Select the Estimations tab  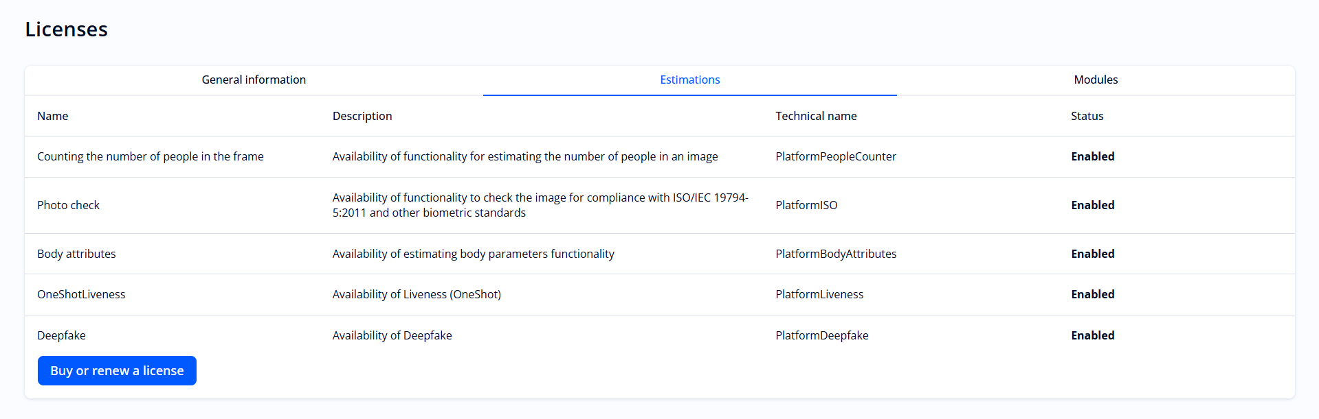[x=689, y=80]
